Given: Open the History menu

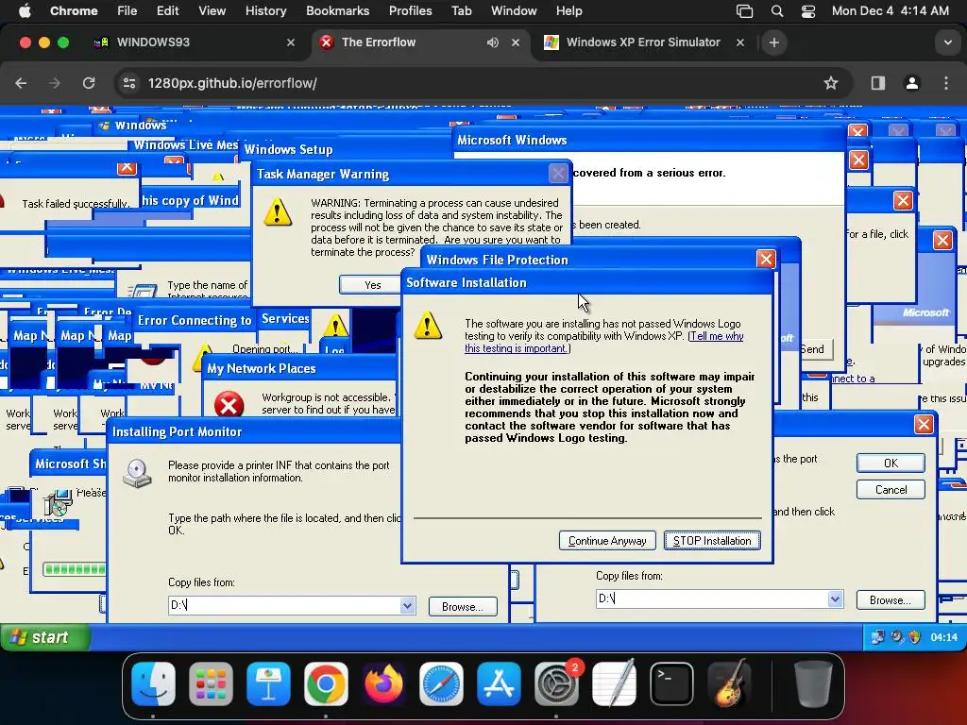Looking at the screenshot, I should pos(265,11).
